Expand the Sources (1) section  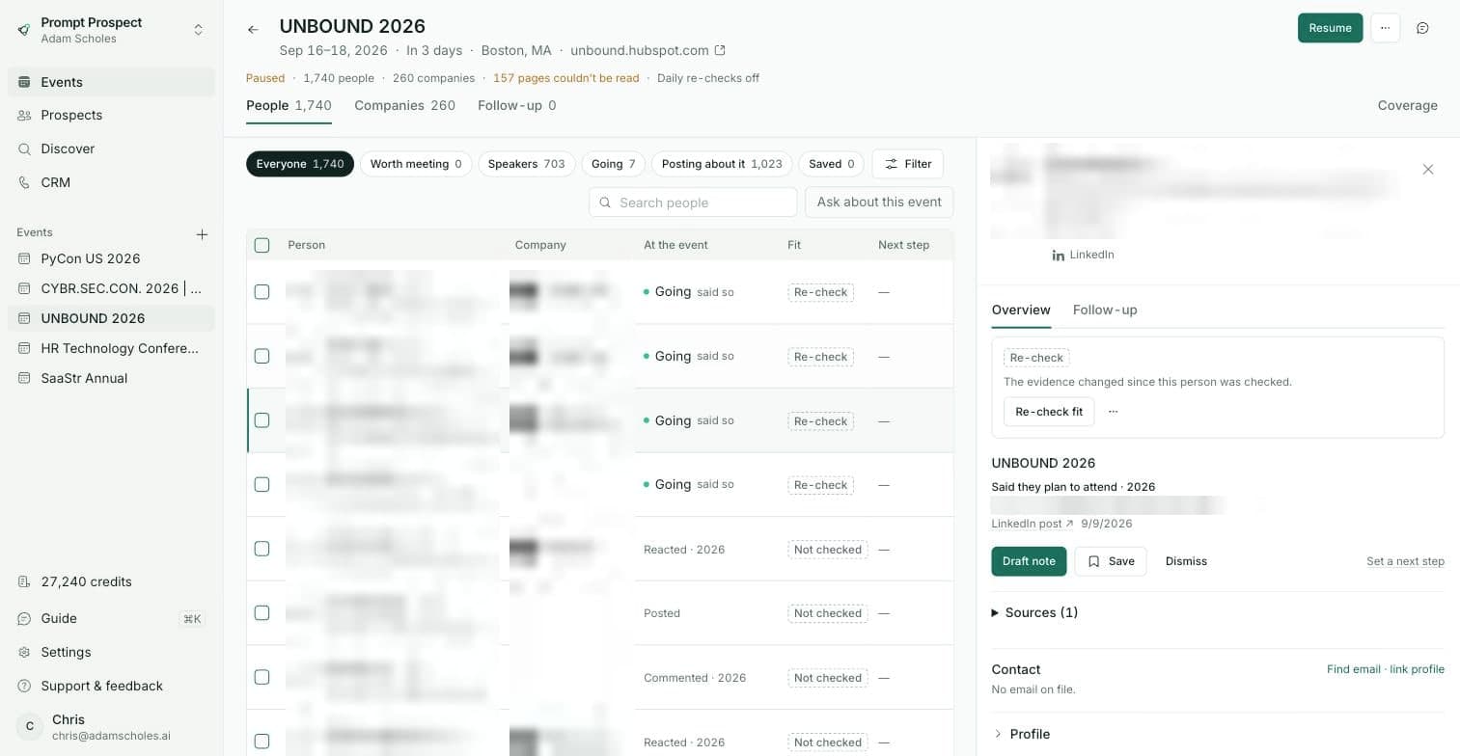coord(1034,612)
